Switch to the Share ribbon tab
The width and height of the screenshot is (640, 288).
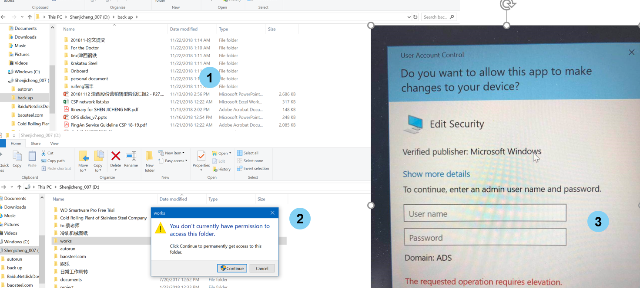coord(36,144)
